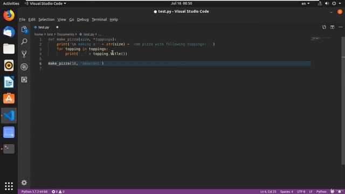
Task: Open the errors and warnings Problems indicator
Action: [58, 192]
